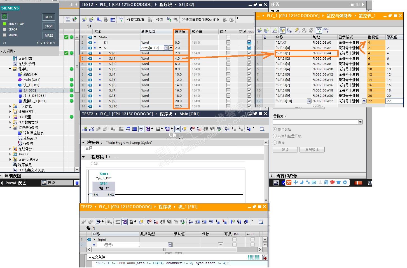Click the moon icon in the input method bar

click(x=302, y=182)
